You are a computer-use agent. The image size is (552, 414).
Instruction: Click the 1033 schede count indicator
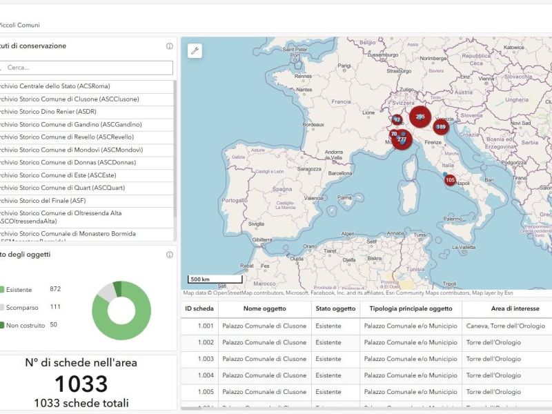tap(81, 384)
